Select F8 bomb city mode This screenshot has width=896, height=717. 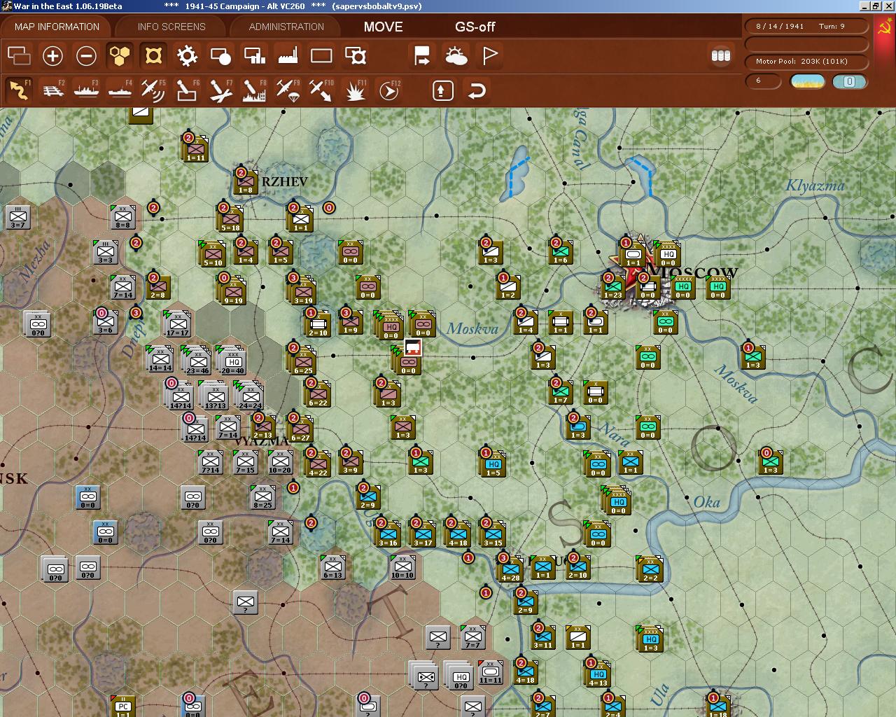coord(254,90)
